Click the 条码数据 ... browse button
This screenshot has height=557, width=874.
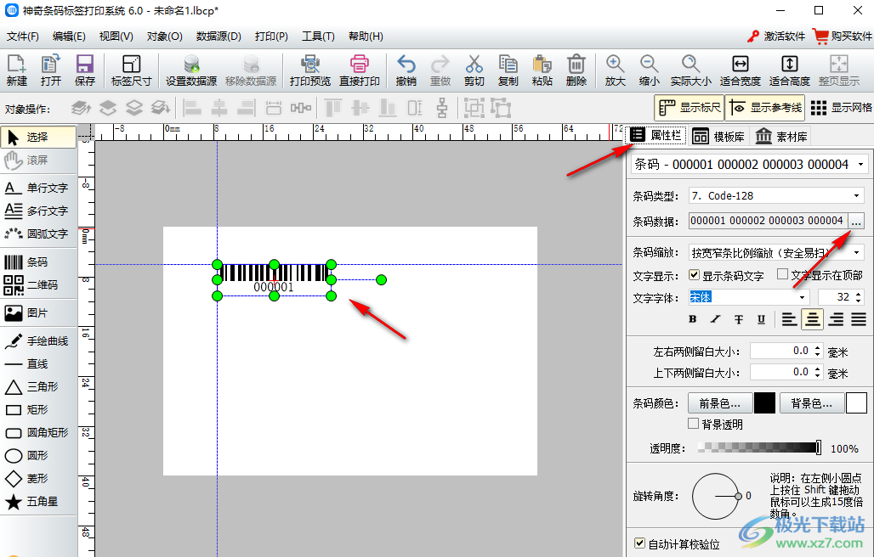point(856,222)
